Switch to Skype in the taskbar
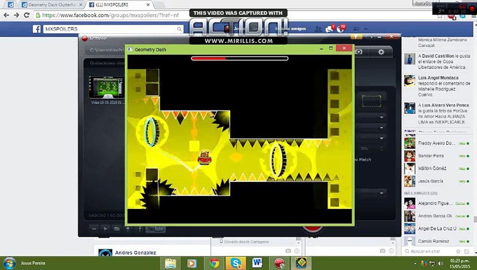Viewport: 477px width, 270px height. [x=236, y=263]
